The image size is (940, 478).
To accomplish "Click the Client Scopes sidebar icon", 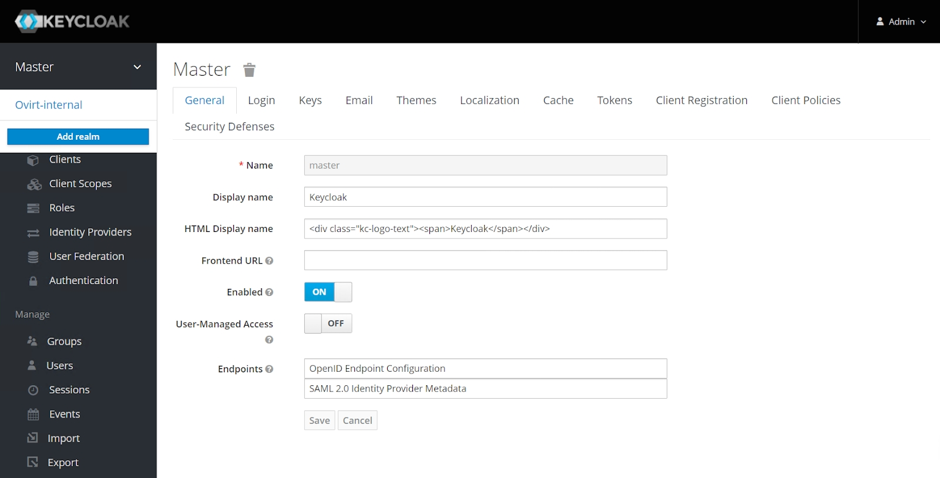I will pyautogui.click(x=34, y=184).
